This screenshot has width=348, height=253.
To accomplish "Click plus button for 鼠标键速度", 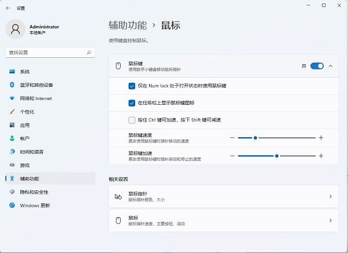I will coord(321,138).
